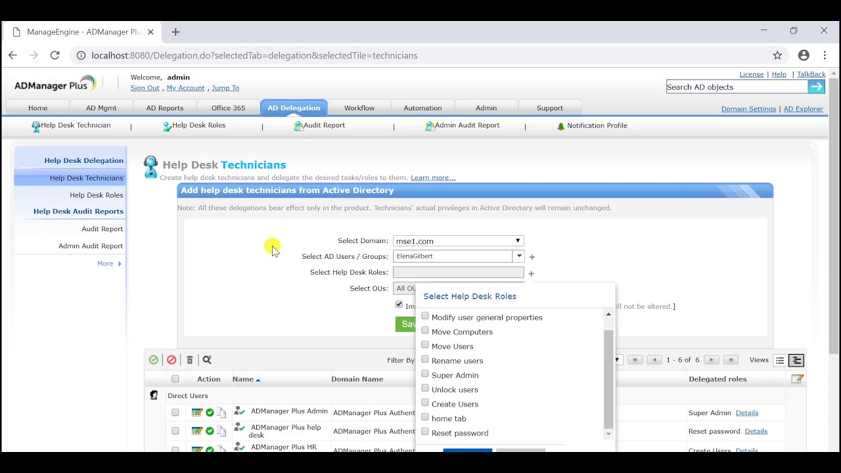Check the Move Users role
Screen dimensions: 841x473
[425, 345]
